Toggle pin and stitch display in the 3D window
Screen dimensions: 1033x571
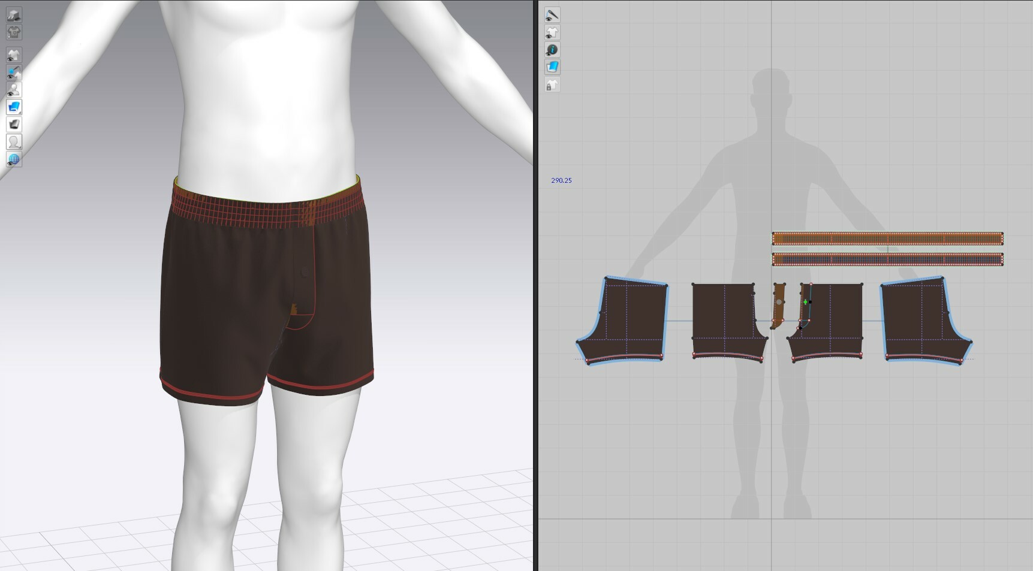(x=14, y=73)
